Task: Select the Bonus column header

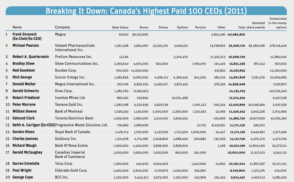Action: coord(144,27)
